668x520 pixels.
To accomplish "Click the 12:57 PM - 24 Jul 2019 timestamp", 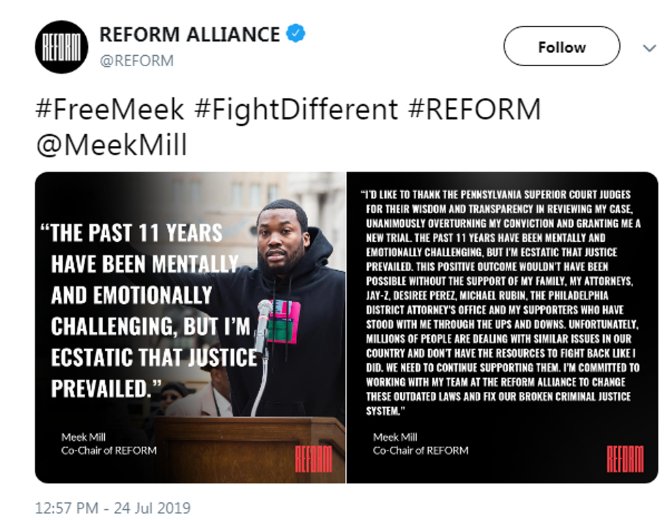I will pos(112,508).
